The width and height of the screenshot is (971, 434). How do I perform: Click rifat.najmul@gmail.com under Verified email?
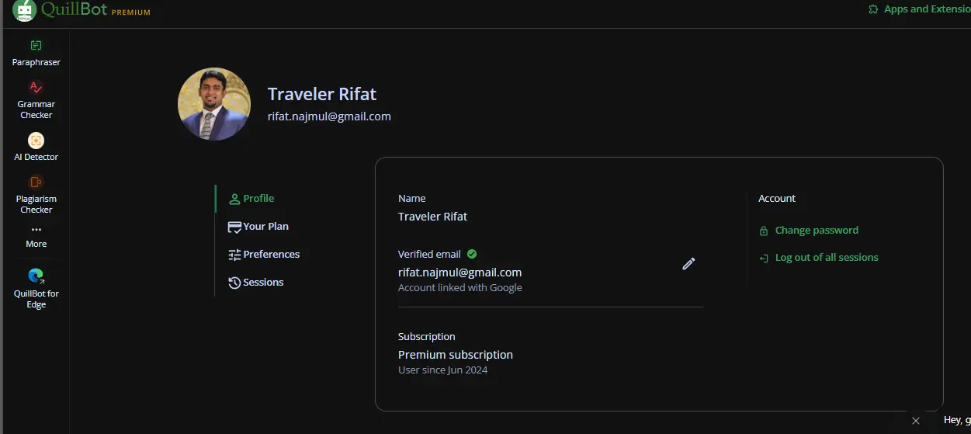pyautogui.click(x=459, y=273)
